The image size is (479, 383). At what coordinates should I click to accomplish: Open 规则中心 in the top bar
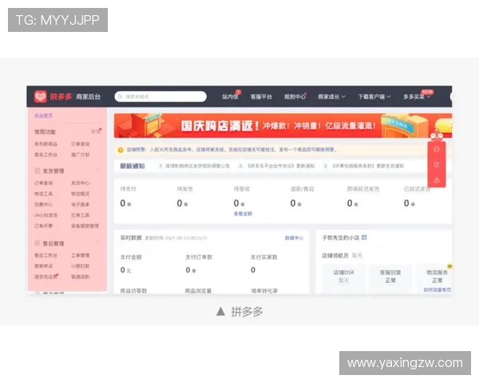pyautogui.click(x=295, y=97)
